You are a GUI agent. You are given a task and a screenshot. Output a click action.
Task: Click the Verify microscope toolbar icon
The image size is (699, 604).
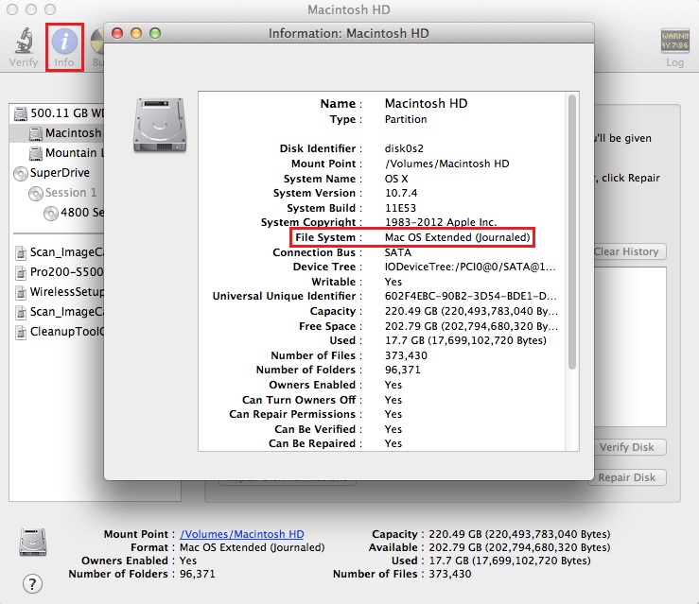[x=24, y=41]
